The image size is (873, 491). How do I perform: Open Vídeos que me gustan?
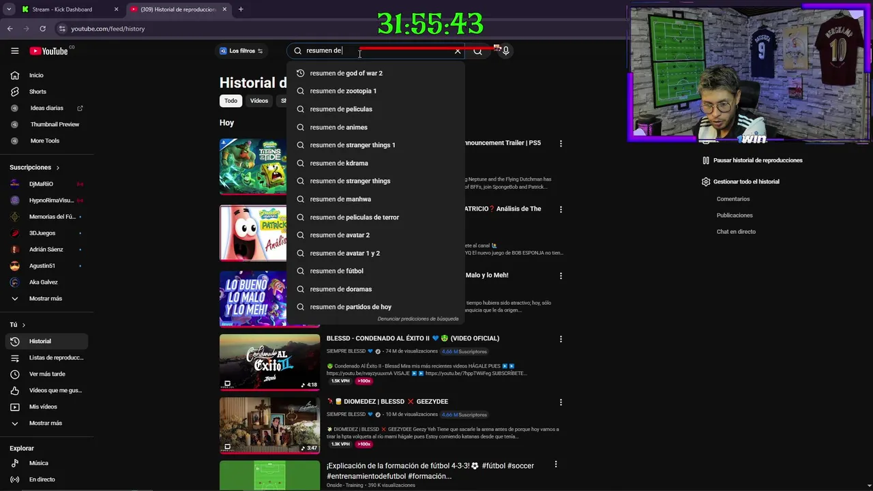[46, 390]
